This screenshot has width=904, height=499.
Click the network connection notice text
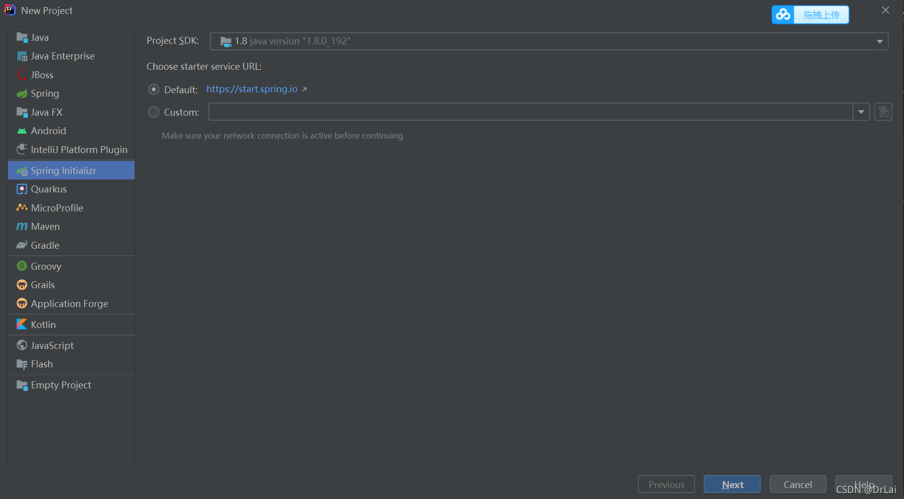coord(283,136)
